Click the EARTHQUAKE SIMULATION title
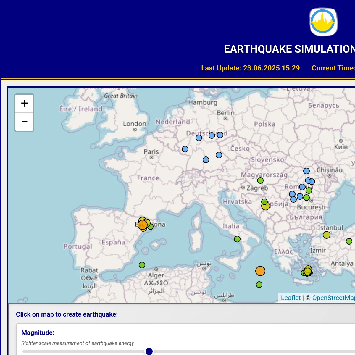The width and height of the screenshot is (355, 355). click(289, 49)
